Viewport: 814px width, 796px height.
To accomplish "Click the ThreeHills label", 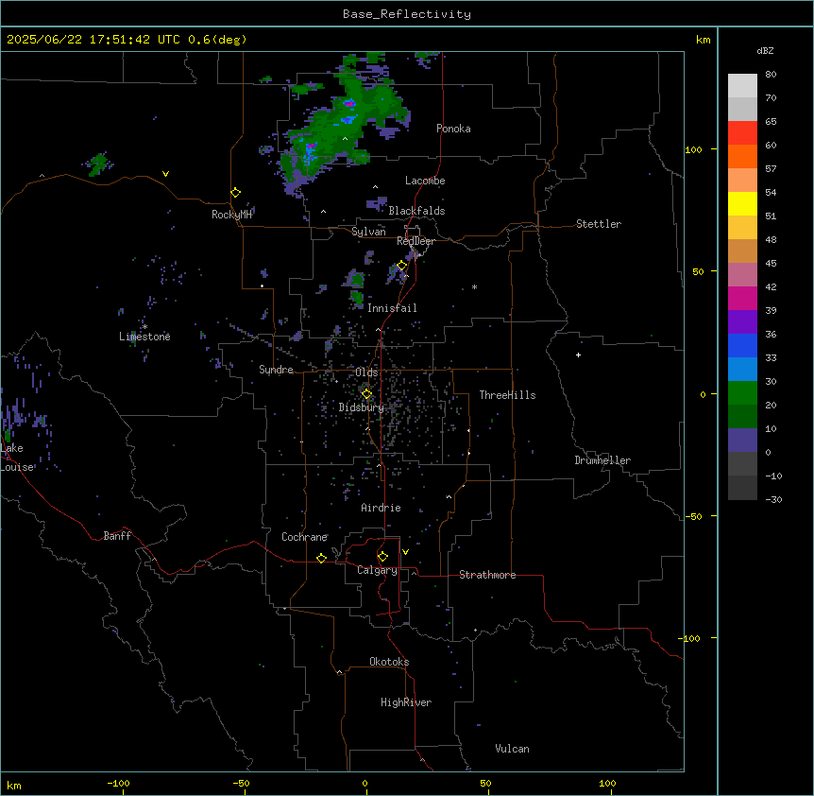I will pos(507,395).
